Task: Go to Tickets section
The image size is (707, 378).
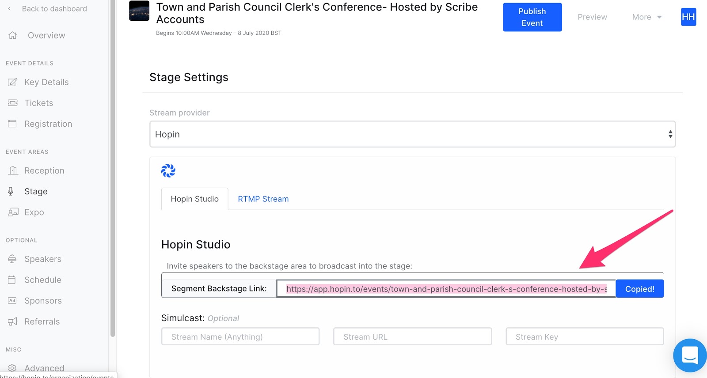Action: coord(39,103)
